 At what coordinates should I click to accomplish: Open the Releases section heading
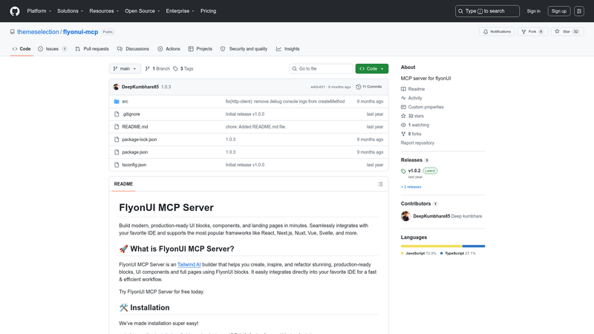[415, 160]
